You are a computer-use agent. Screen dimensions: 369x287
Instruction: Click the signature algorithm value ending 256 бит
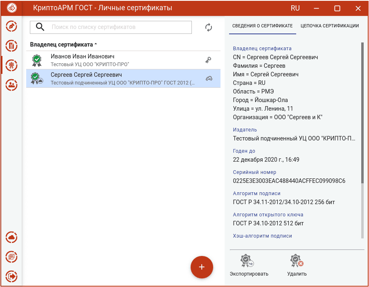(x=284, y=202)
